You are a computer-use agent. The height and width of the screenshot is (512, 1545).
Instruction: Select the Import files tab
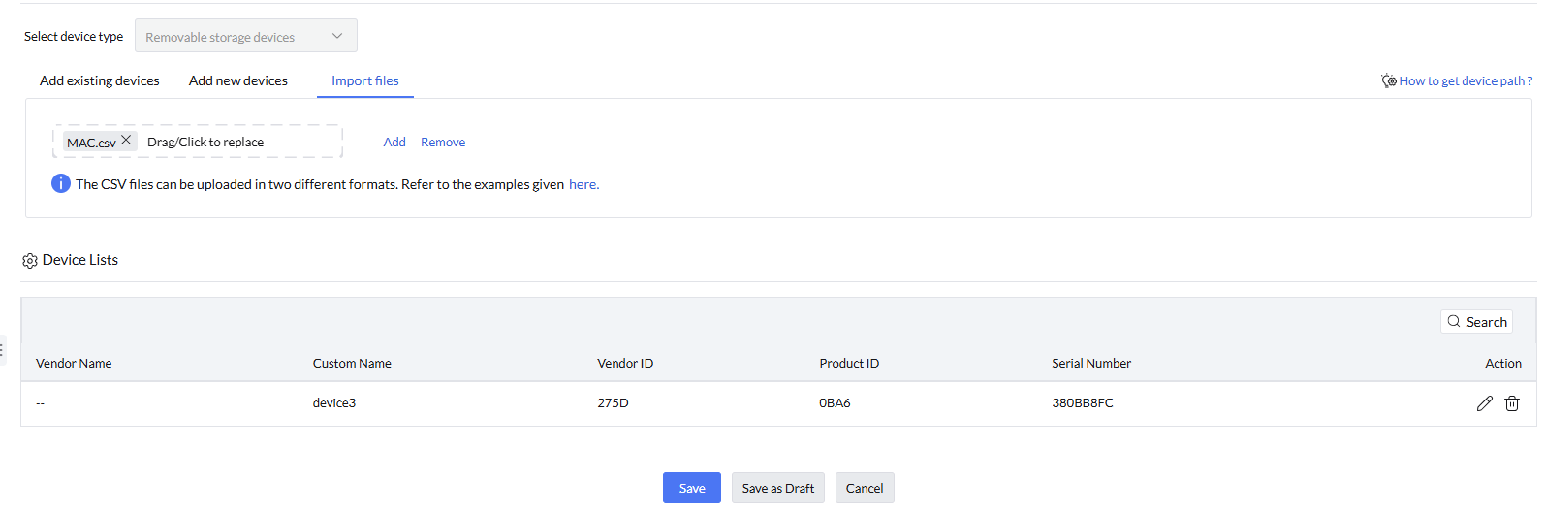(365, 81)
